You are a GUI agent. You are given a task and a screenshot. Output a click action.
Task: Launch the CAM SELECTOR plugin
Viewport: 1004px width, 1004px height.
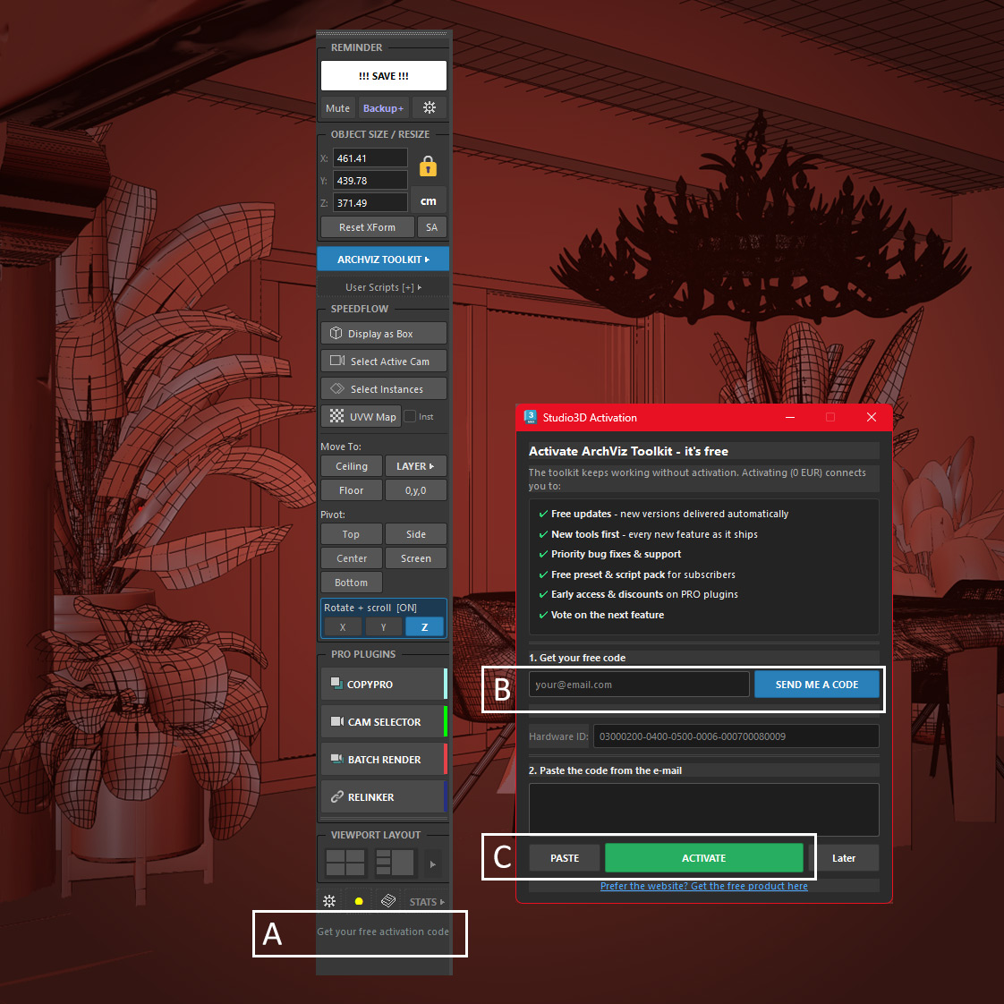(384, 721)
